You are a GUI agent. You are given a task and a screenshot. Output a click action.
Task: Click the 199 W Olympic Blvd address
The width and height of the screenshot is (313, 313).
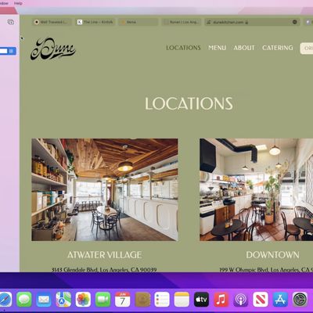point(266,269)
